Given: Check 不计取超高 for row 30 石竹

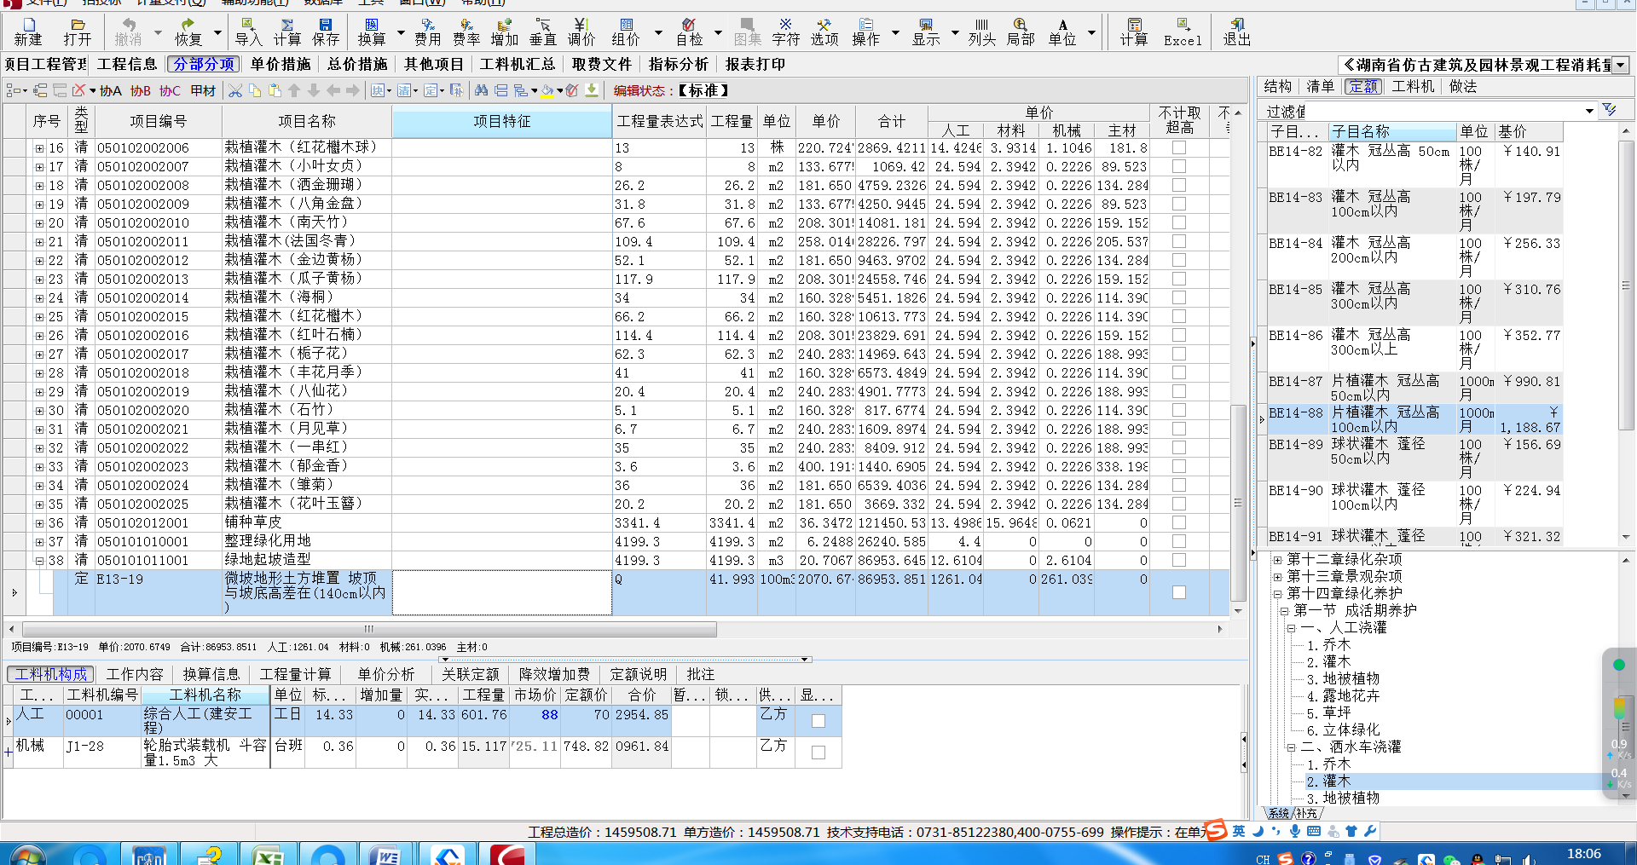Looking at the screenshot, I should 1179,410.
